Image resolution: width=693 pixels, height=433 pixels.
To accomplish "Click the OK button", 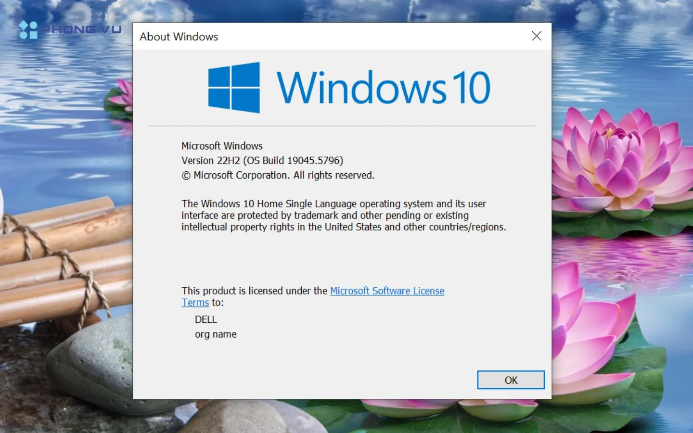I will [x=511, y=380].
